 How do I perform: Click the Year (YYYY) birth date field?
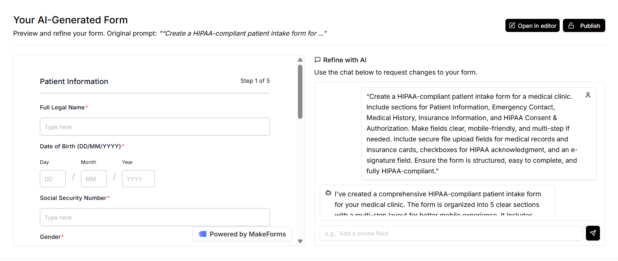tap(138, 179)
